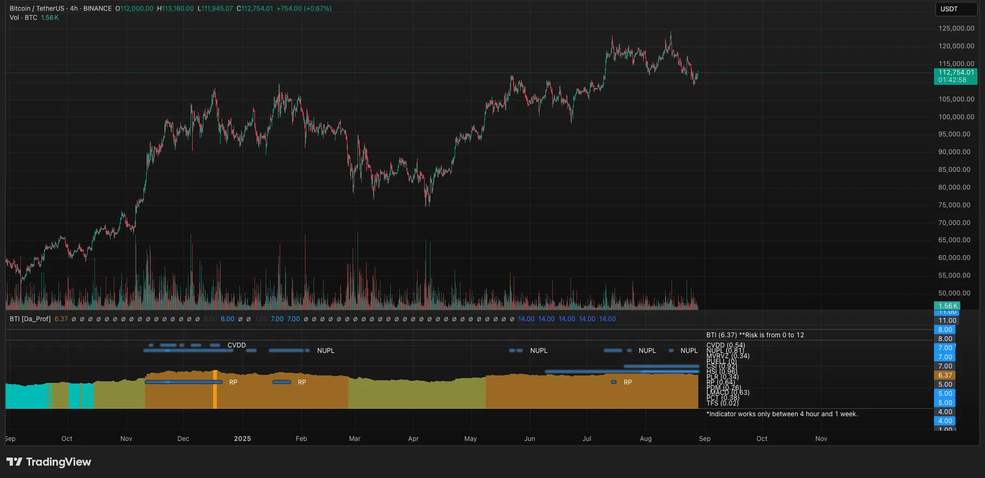Select the first blue 14.00 legend value
The image size is (985, 478).
pos(526,319)
